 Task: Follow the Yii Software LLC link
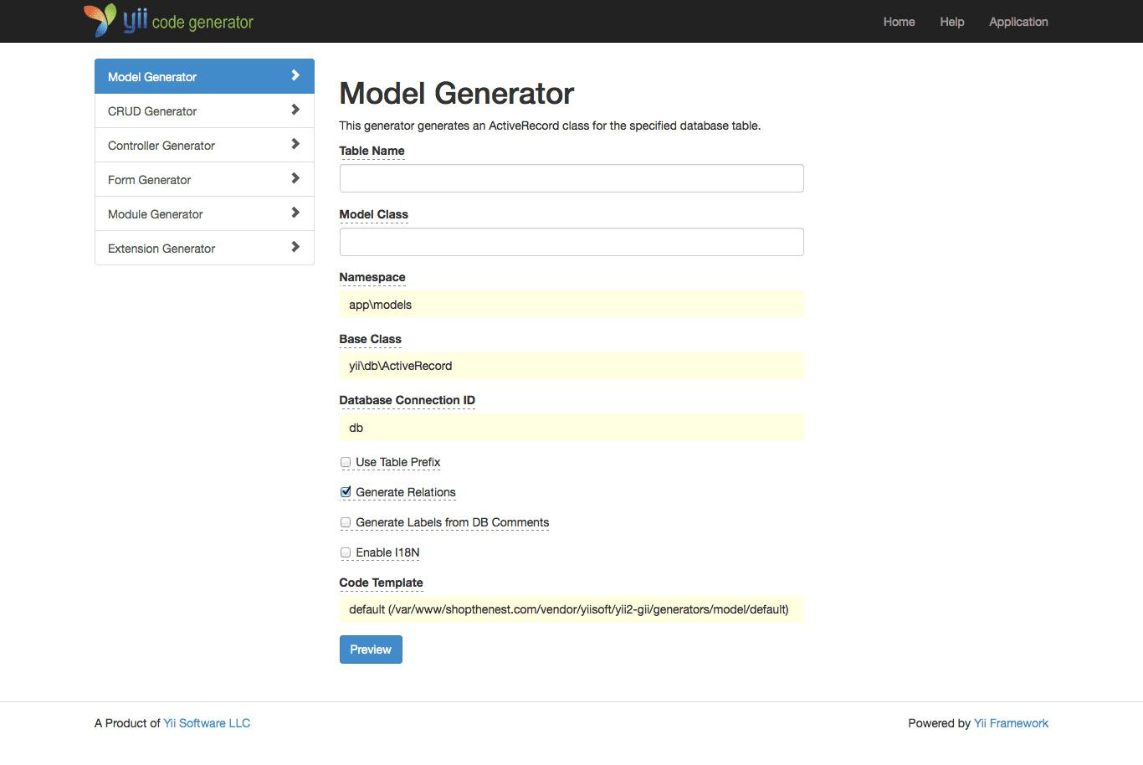pyautogui.click(x=207, y=723)
